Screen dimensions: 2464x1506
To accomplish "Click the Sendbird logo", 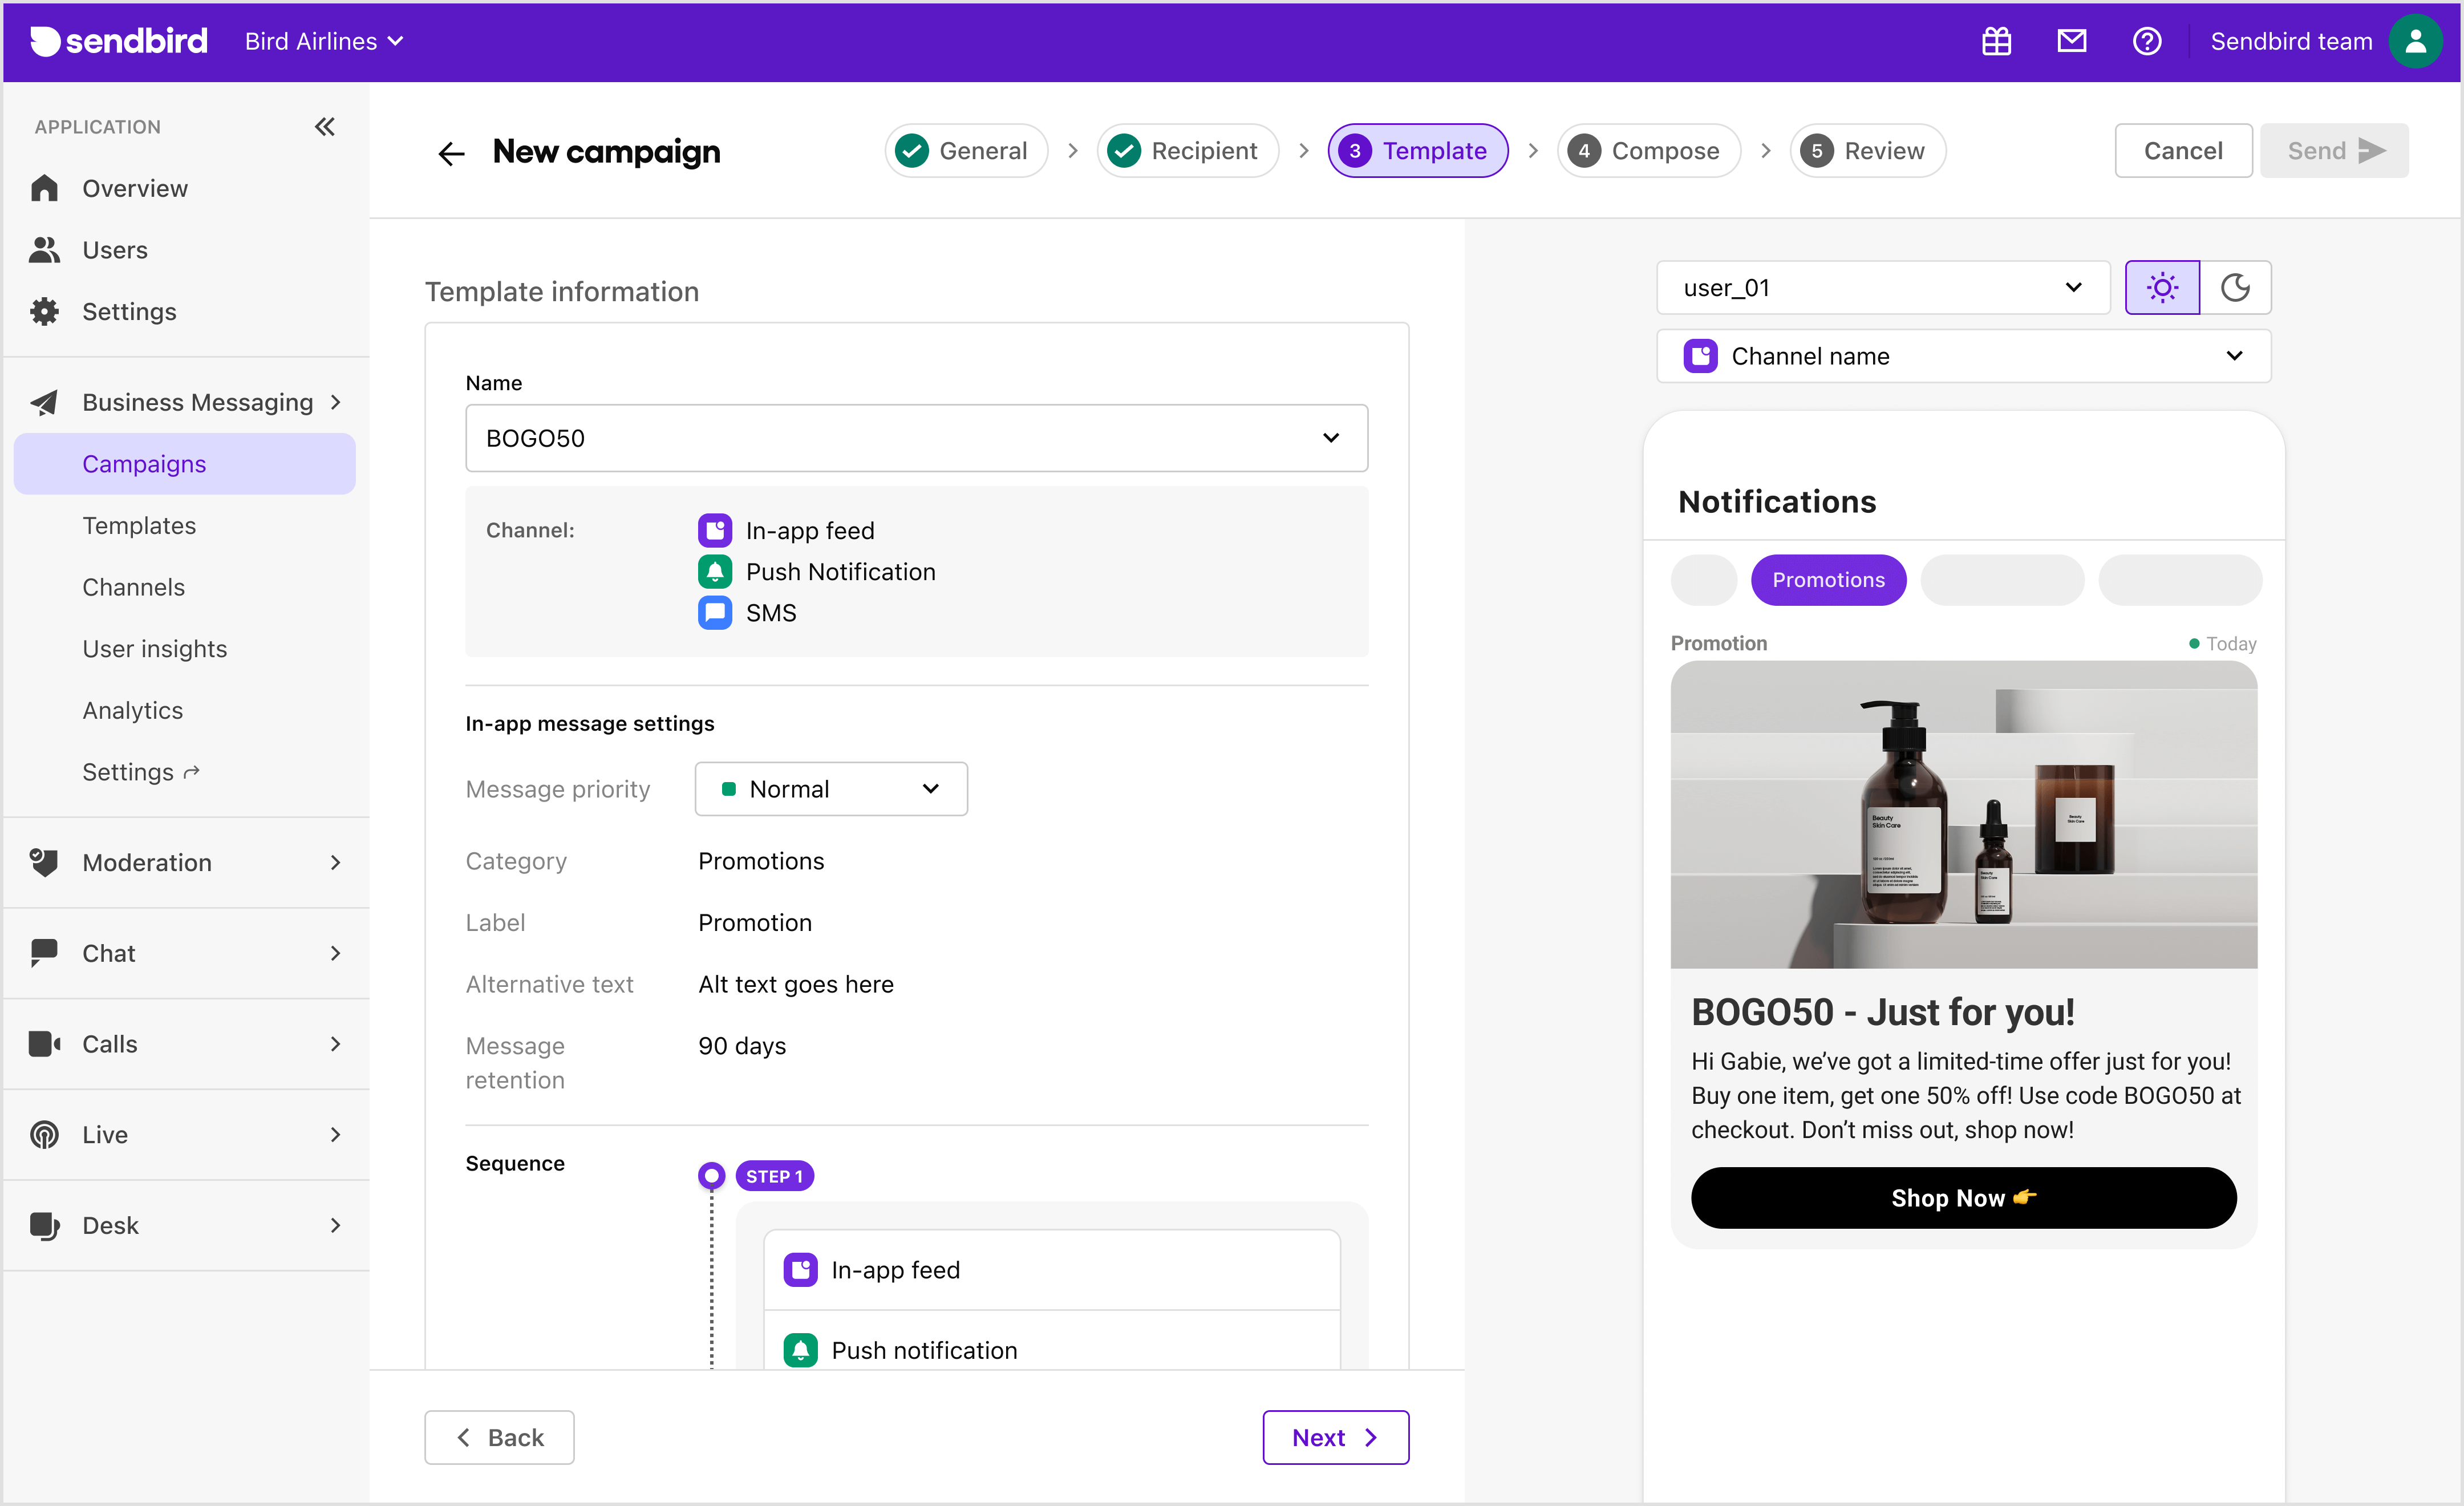I will click(x=118, y=41).
